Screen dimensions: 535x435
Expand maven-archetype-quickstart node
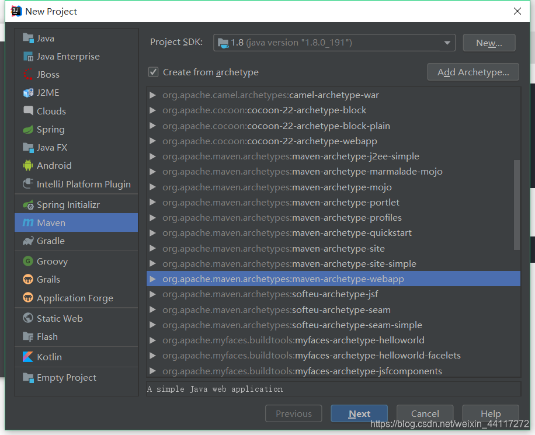point(153,233)
